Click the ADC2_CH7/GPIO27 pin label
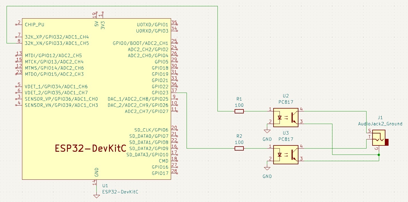This screenshot has width=408, height=202. click(147, 111)
